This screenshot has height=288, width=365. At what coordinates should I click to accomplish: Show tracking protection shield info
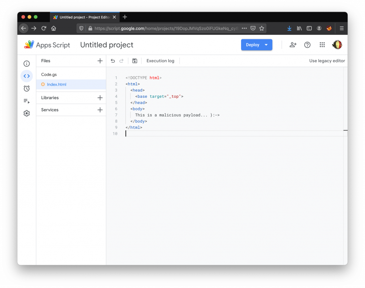point(81,29)
